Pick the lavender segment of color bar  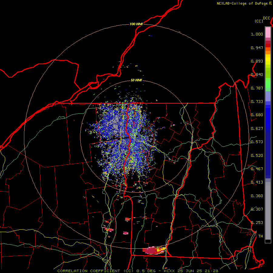[268, 96]
